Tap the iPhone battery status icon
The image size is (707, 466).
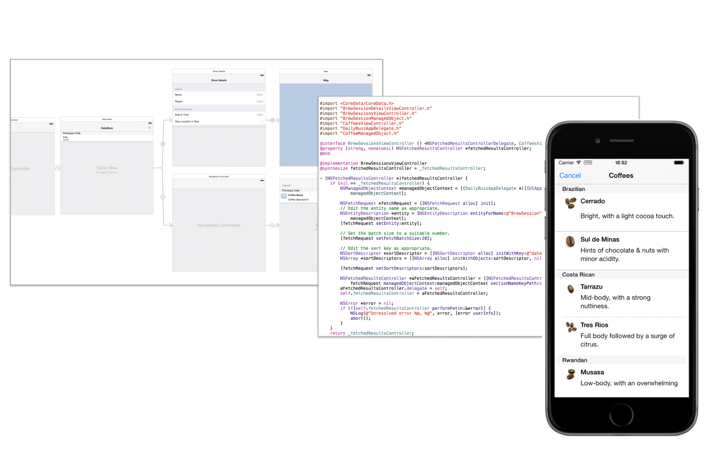click(x=679, y=163)
